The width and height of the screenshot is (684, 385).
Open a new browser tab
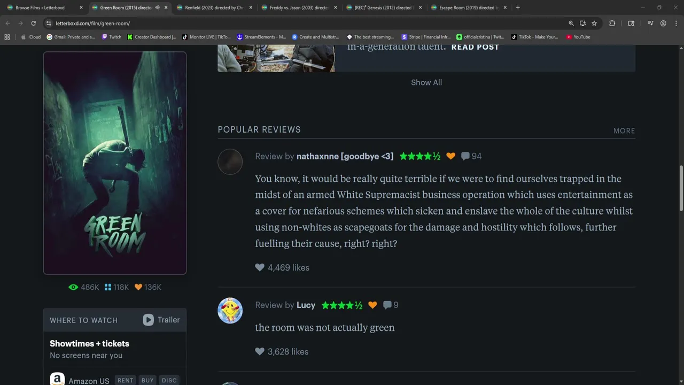pyautogui.click(x=518, y=7)
